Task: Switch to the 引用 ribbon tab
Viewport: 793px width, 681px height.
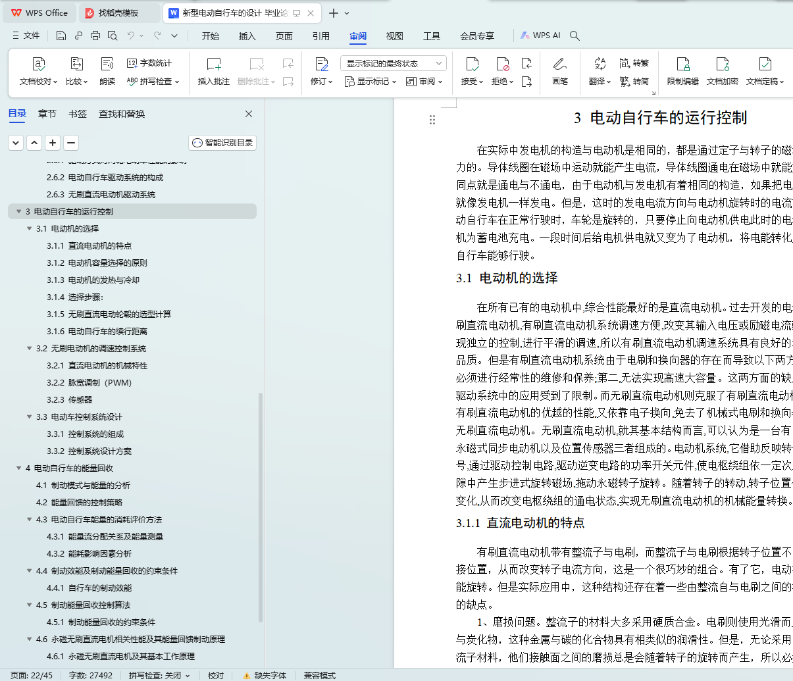Action: point(321,36)
